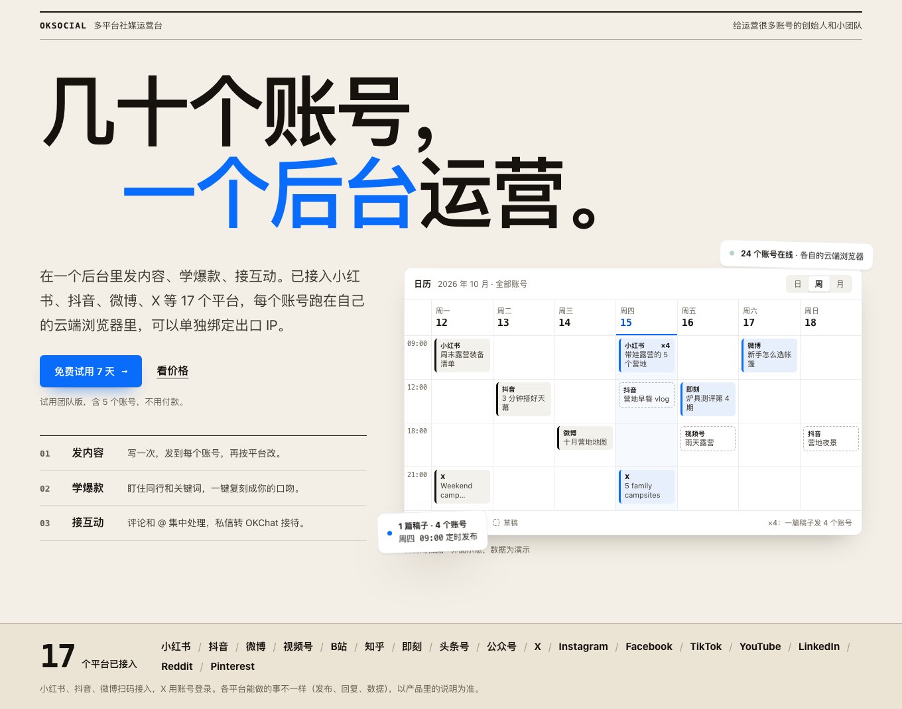Click the 01 发内容 feature row
Screen dimensions: 902x709
click(203, 453)
